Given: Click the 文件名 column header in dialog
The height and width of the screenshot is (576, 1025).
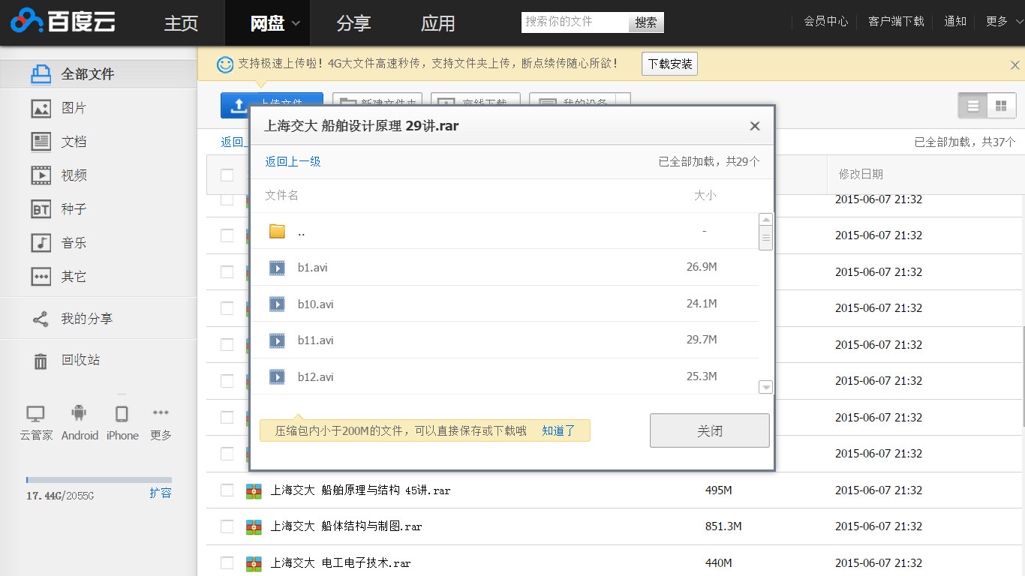Looking at the screenshot, I should (281, 195).
